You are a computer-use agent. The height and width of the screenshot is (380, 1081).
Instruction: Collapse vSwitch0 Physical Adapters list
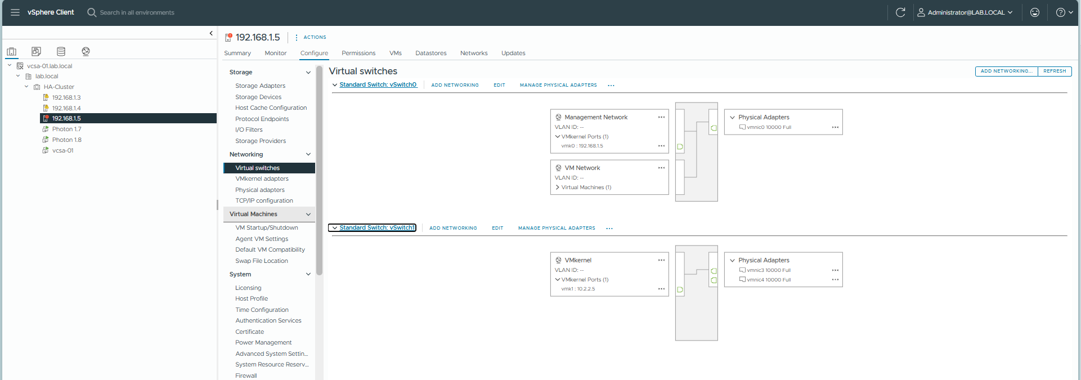tap(732, 118)
